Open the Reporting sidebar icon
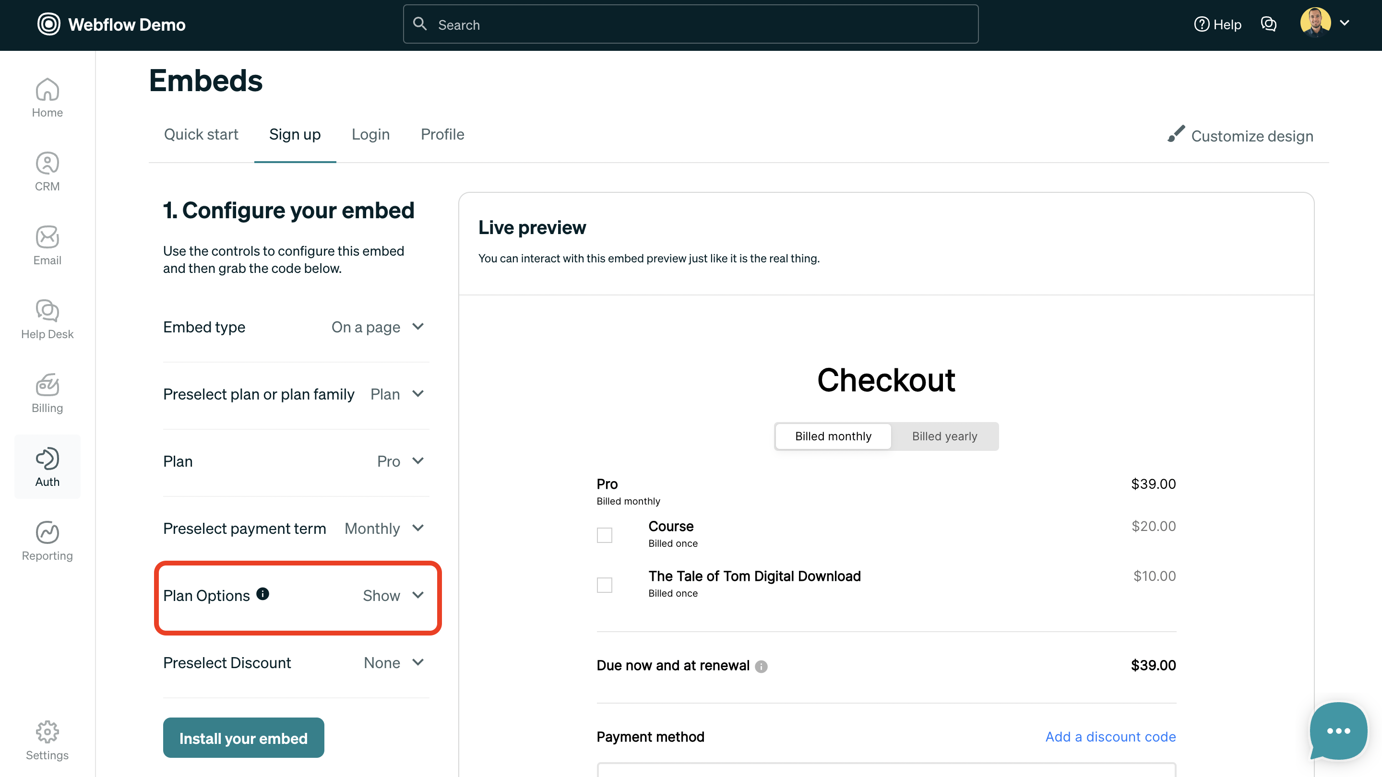This screenshot has height=777, width=1382. tap(47, 541)
